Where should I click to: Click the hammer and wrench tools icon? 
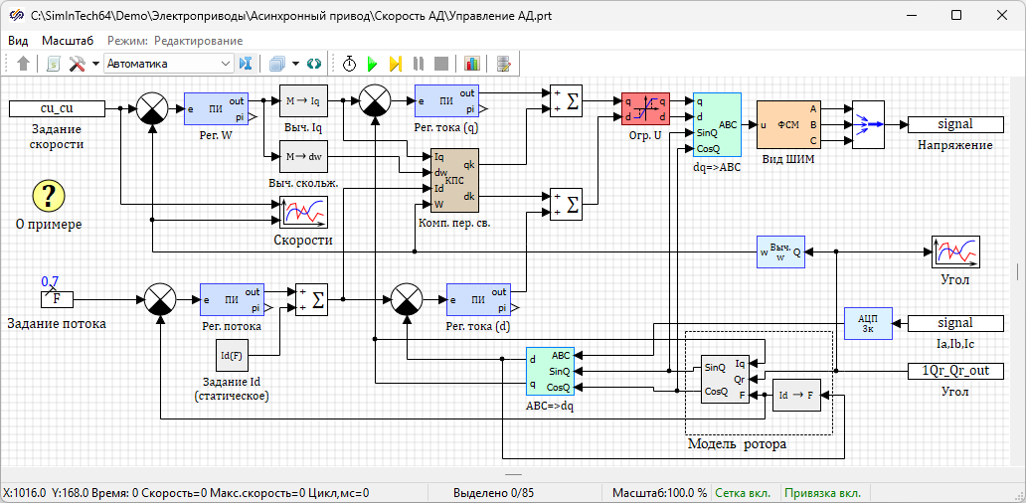point(77,64)
